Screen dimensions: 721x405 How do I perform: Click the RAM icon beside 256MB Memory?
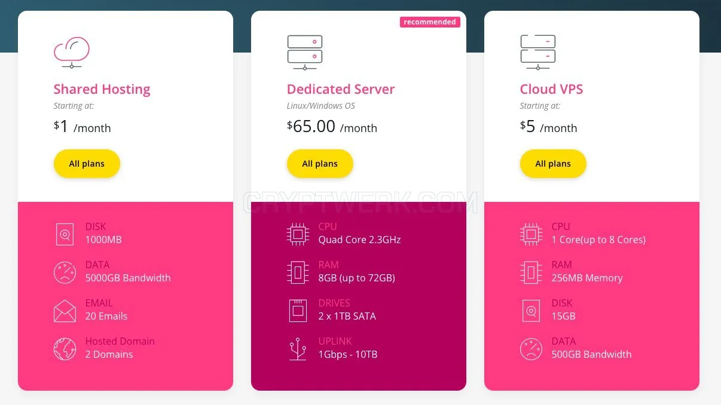[x=531, y=272]
